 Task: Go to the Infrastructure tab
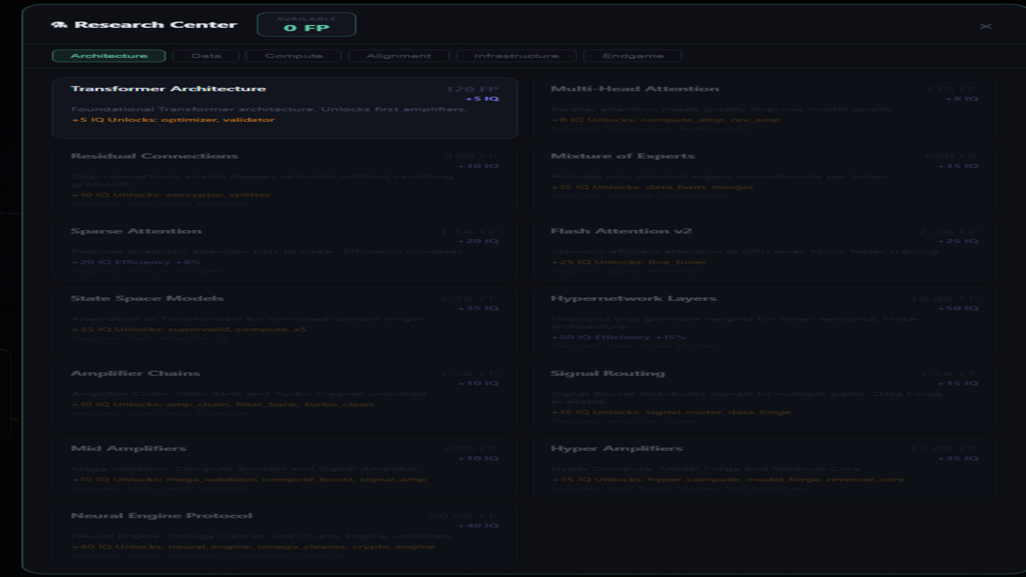tap(516, 56)
